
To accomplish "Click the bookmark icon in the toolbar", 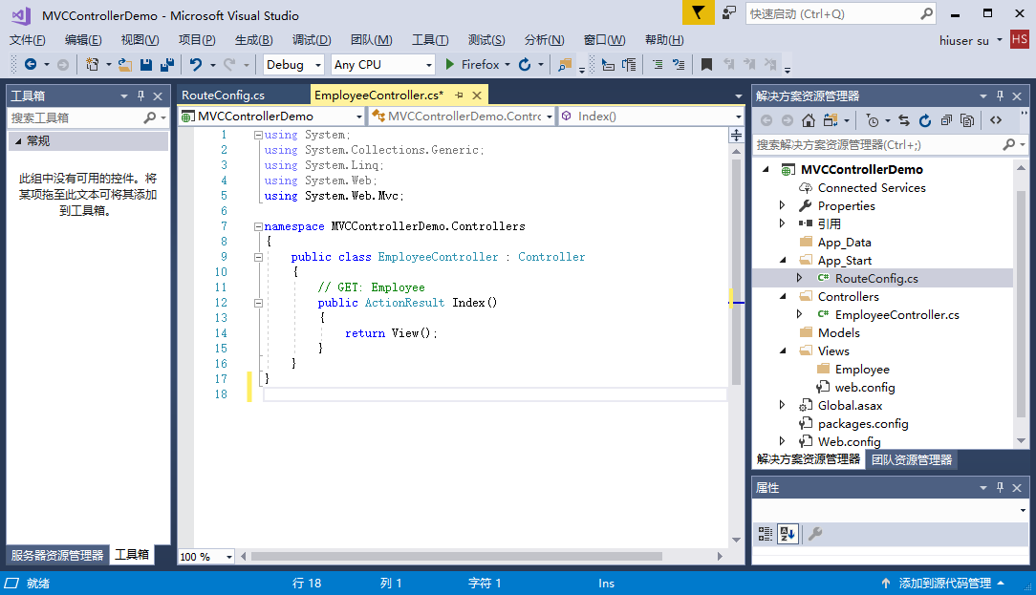I will pyautogui.click(x=706, y=65).
